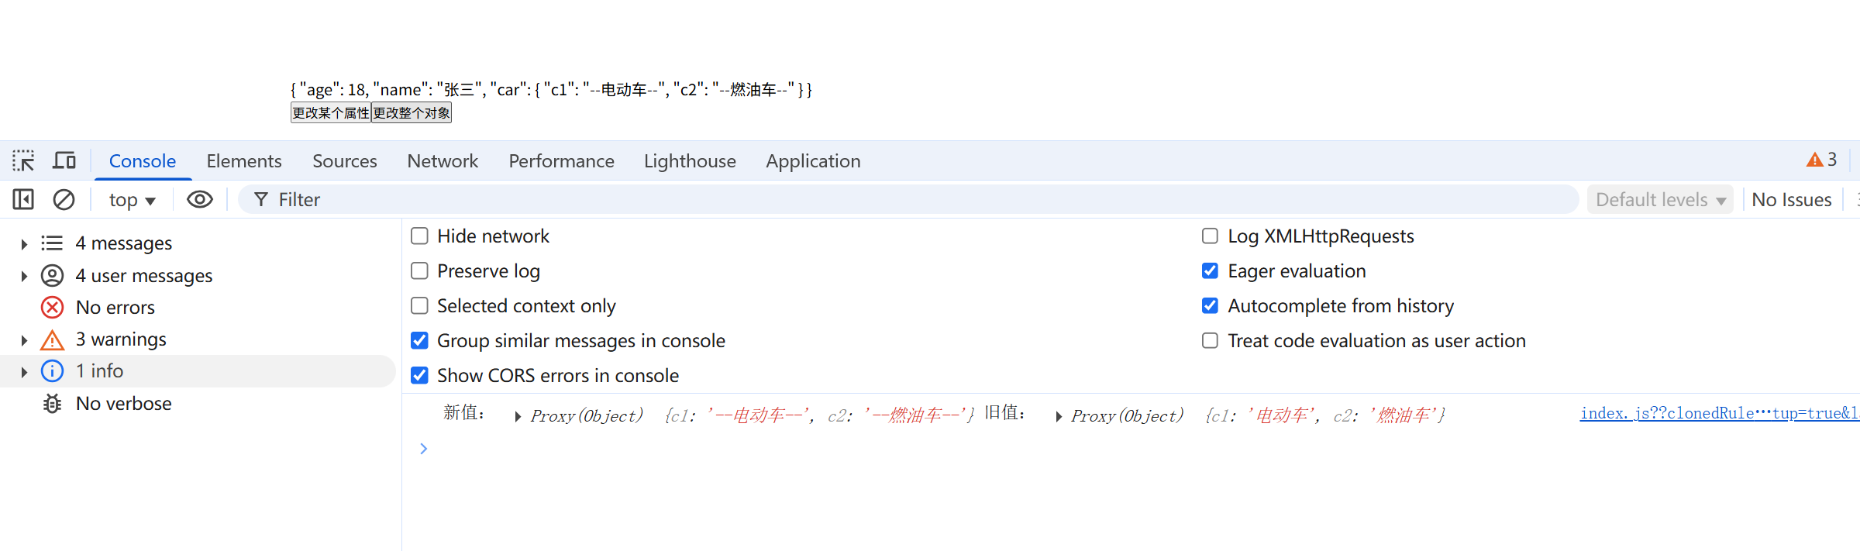The height and width of the screenshot is (551, 1860).
Task: Open the top JavaScript context dropdown
Action: click(132, 200)
